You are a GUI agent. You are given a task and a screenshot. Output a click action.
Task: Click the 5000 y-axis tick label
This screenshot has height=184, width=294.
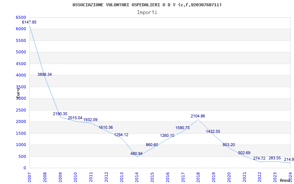tap(21, 52)
